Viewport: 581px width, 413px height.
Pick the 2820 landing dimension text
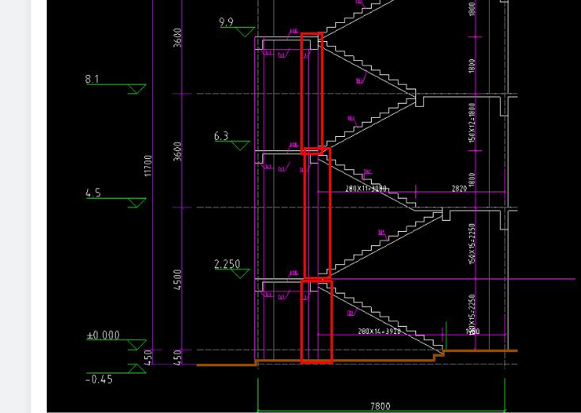tap(459, 188)
